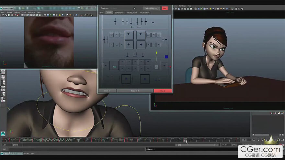Image resolution: width=285 pixels, height=160 pixels.
Task: Toggle safe title in Model Panel toolbar
Action: pyautogui.click(x=40, y=15)
